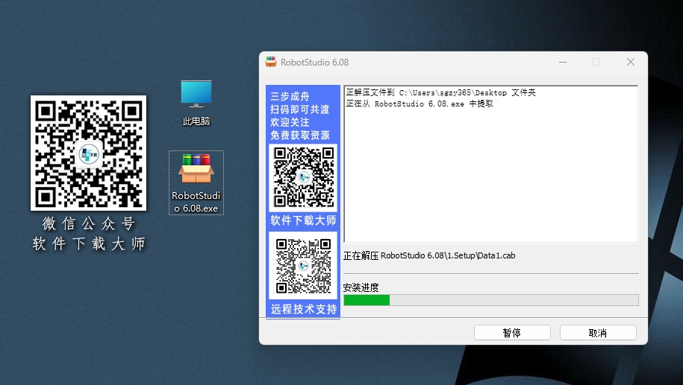Click the large desktop QR code above 微信公众号
This screenshot has height=385, width=683.
pyautogui.click(x=88, y=153)
